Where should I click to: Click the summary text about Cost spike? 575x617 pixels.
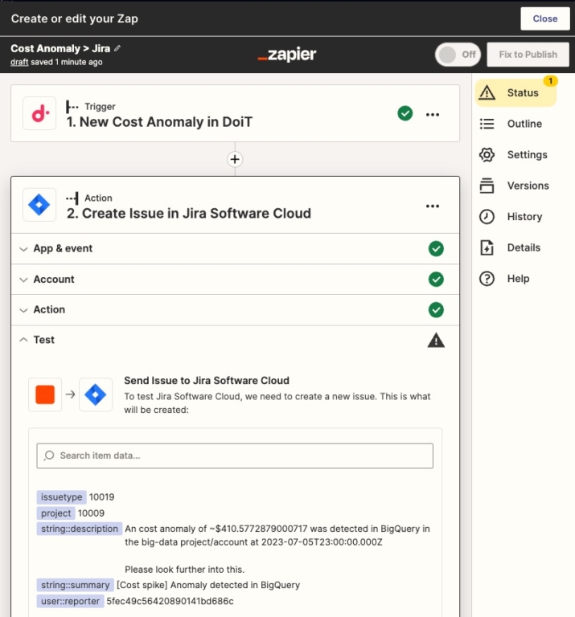coord(208,585)
